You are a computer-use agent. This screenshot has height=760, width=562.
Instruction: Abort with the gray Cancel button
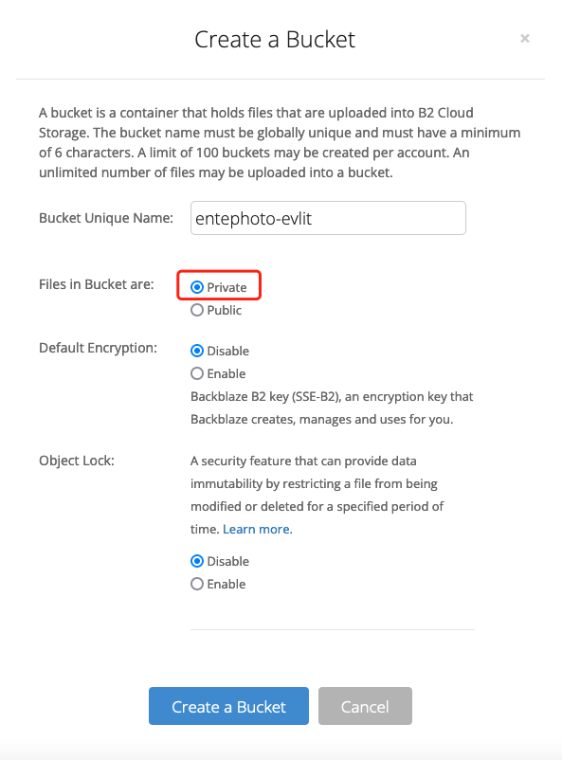(x=365, y=706)
